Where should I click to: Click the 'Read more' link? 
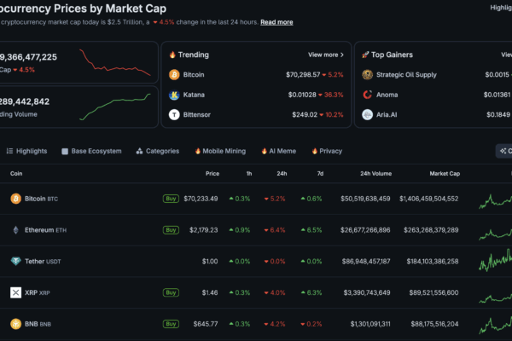click(x=276, y=22)
